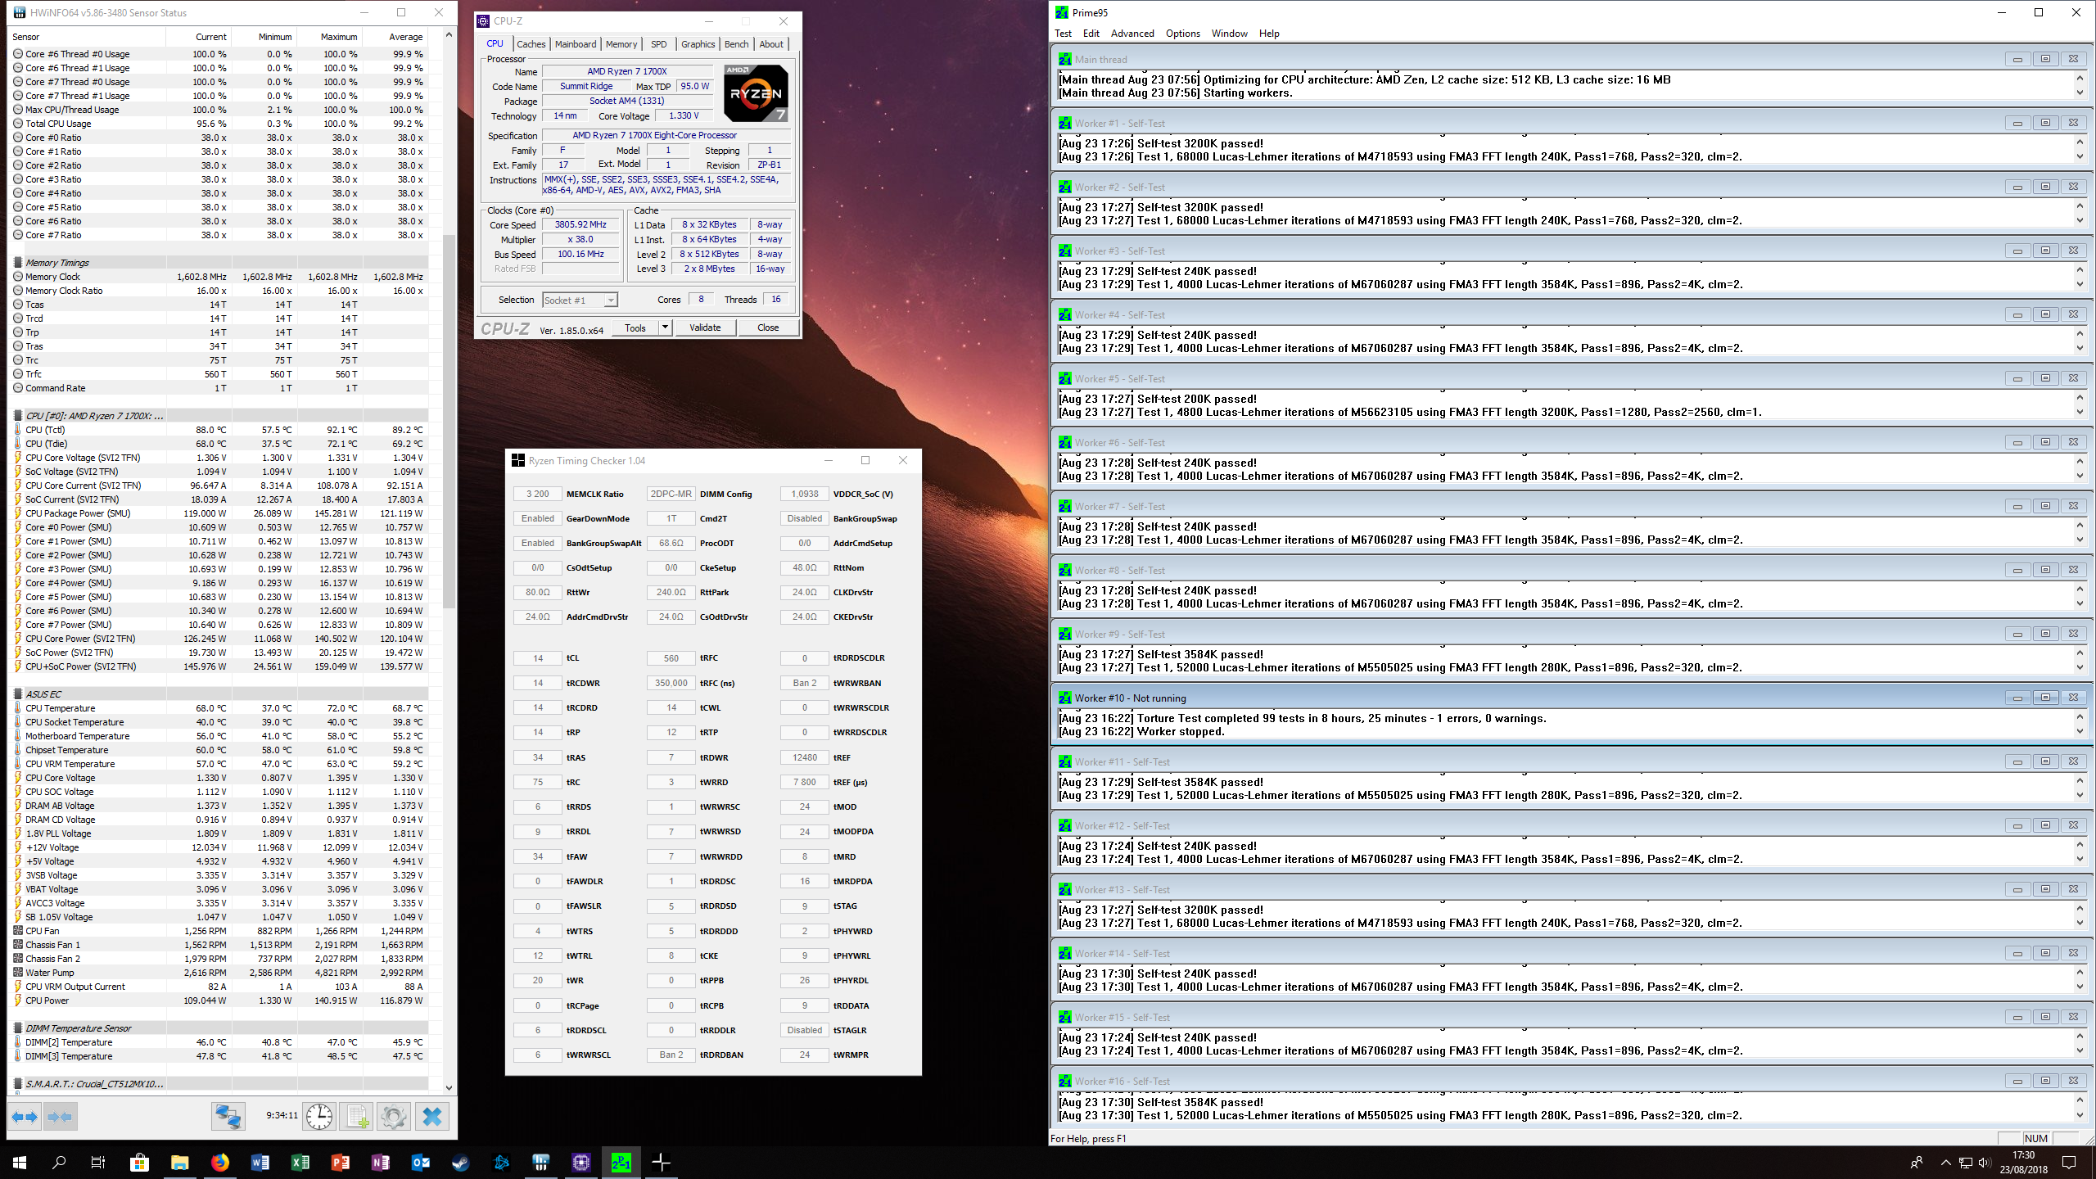
Task: Click Worker #10 scroll up arrow
Action: [x=2080, y=716]
